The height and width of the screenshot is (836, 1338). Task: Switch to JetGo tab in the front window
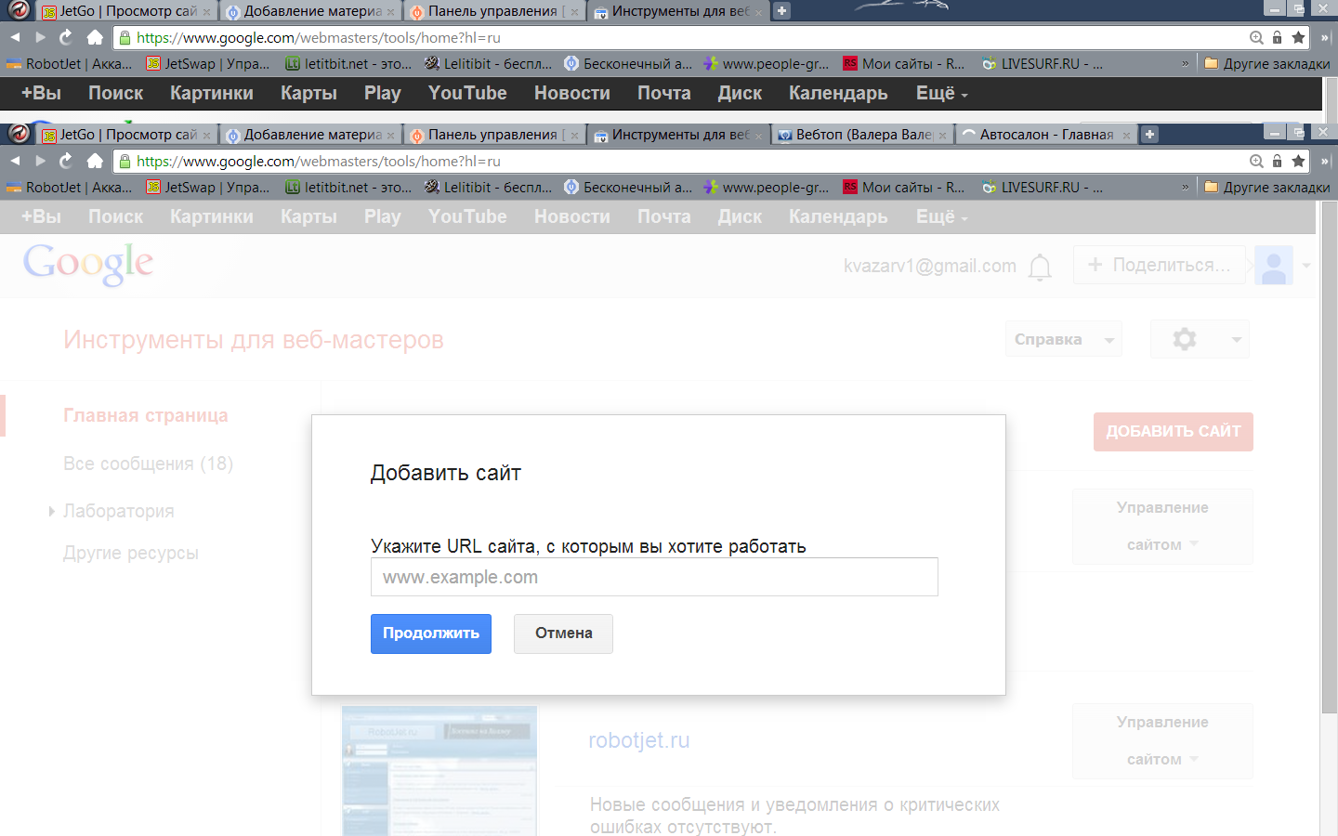click(x=125, y=135)
